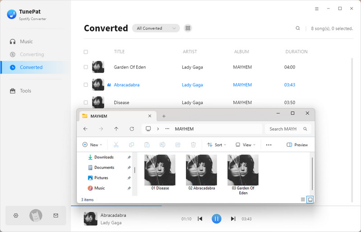Tick the select-all checkbox in header
This screenshot has width=361, height=232.
coord(86,52)
